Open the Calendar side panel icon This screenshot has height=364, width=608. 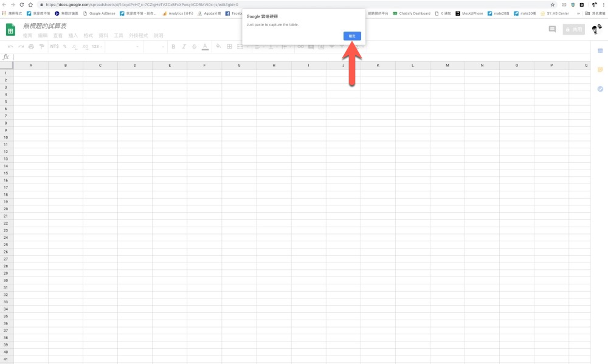[x=600, y=51]
